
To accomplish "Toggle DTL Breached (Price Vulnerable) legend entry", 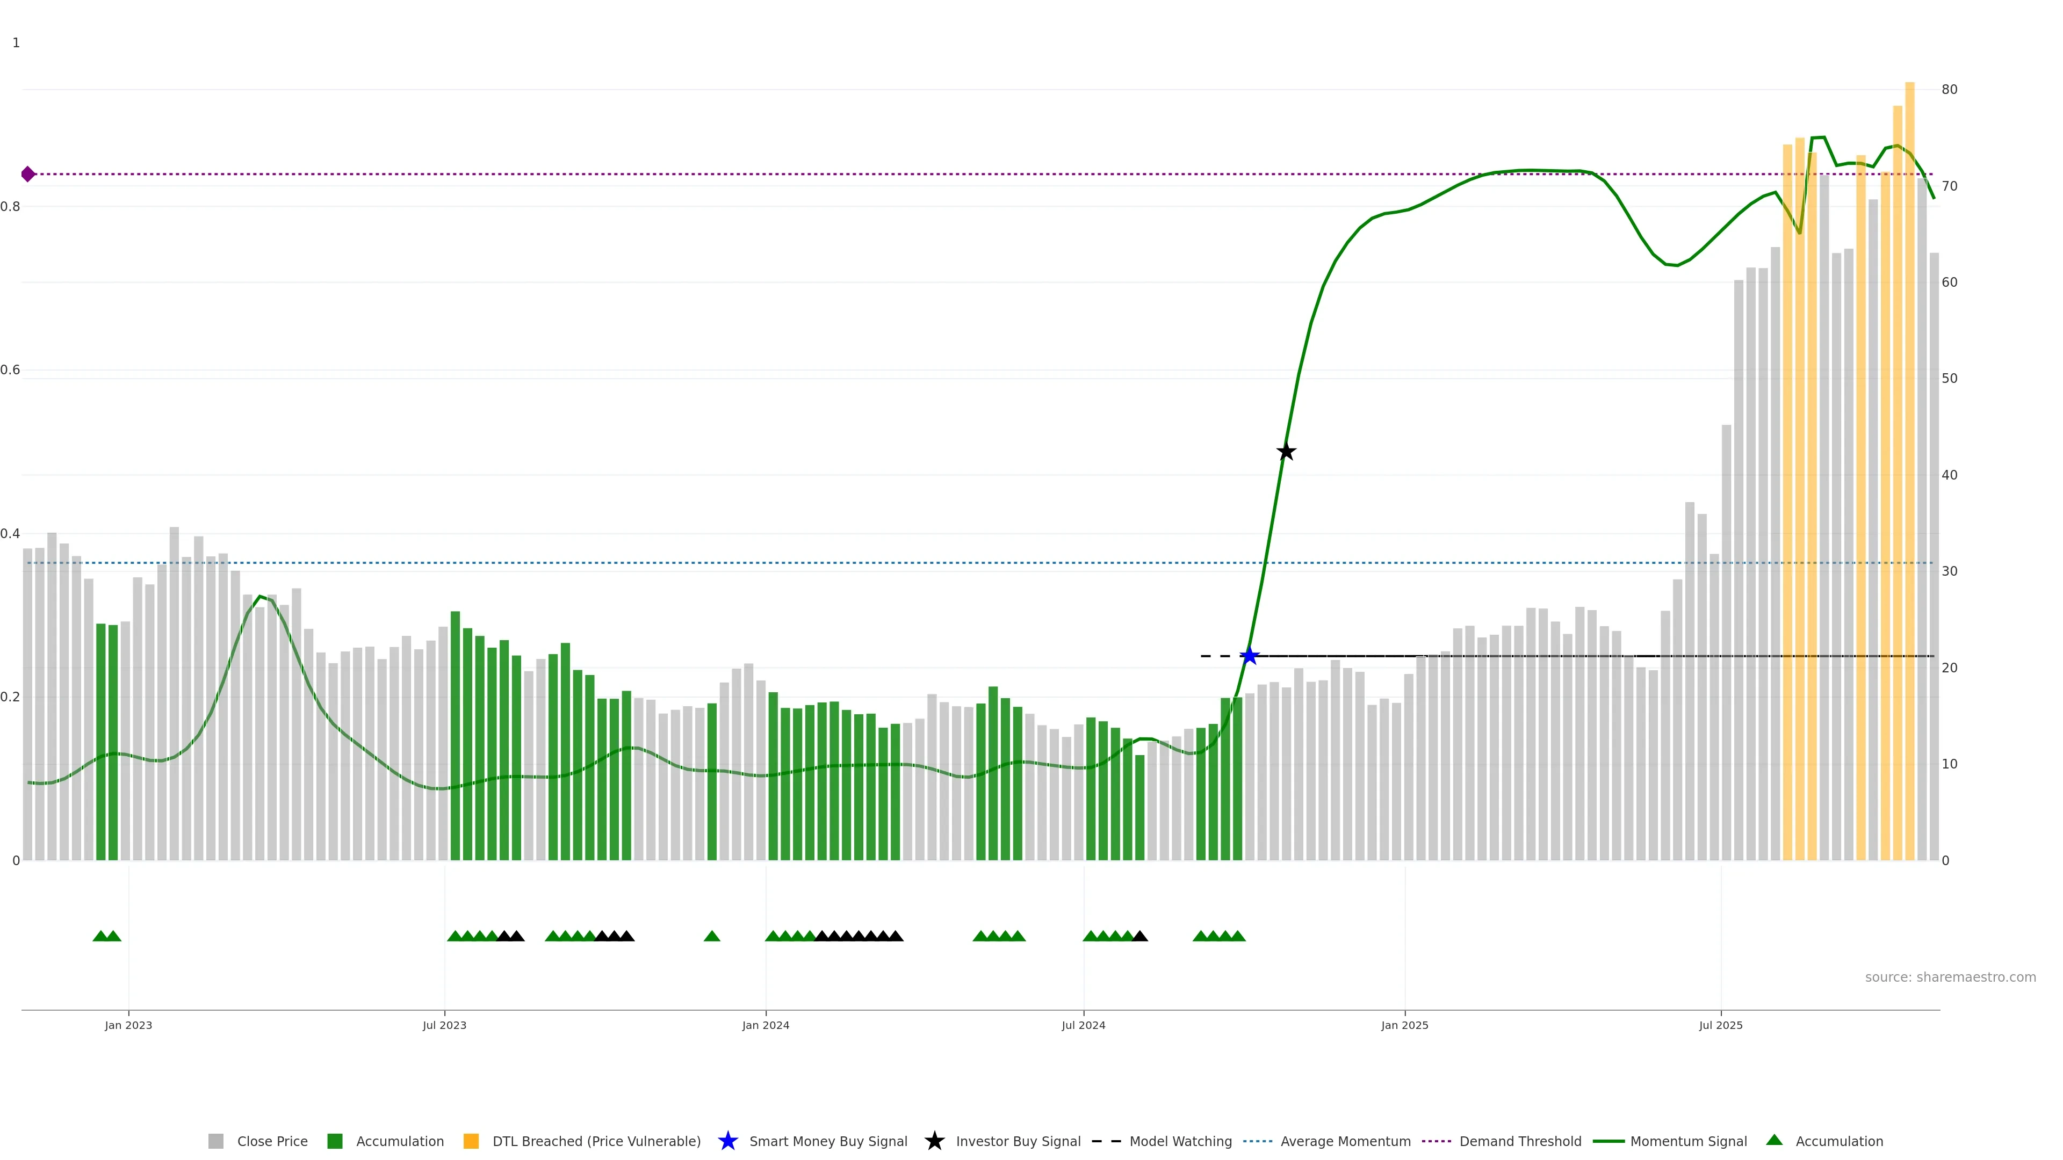I will [x=596, y=1141].
